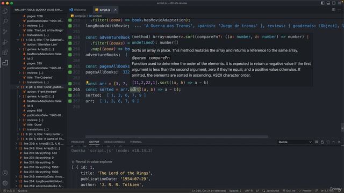
Task: Open editor more actions ellipsis
Action: (x=339, y=10)
